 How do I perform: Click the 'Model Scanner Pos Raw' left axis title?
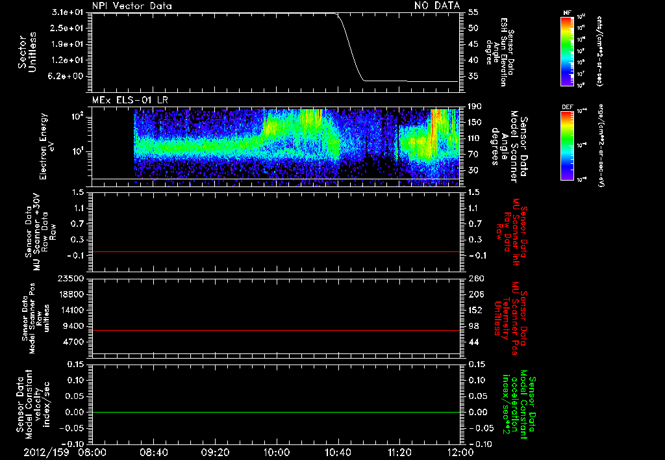coord(36,318)
